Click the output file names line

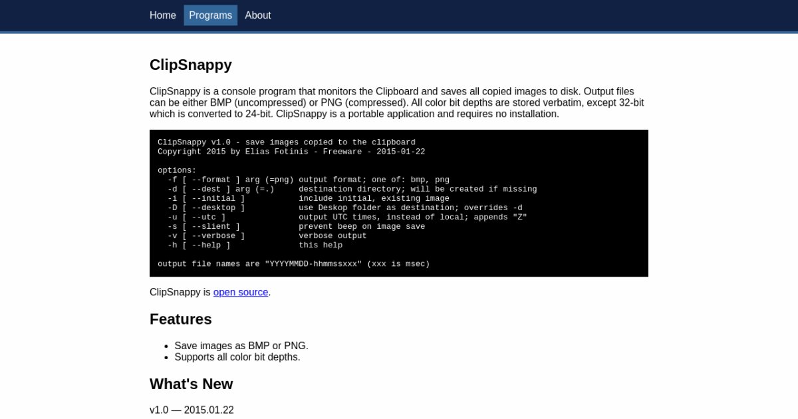pos(293,264)
